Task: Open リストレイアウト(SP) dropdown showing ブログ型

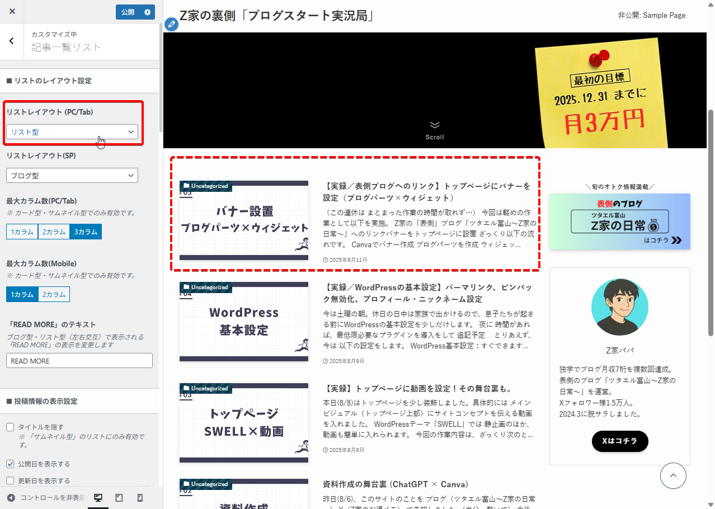Action: coord(72,176)
